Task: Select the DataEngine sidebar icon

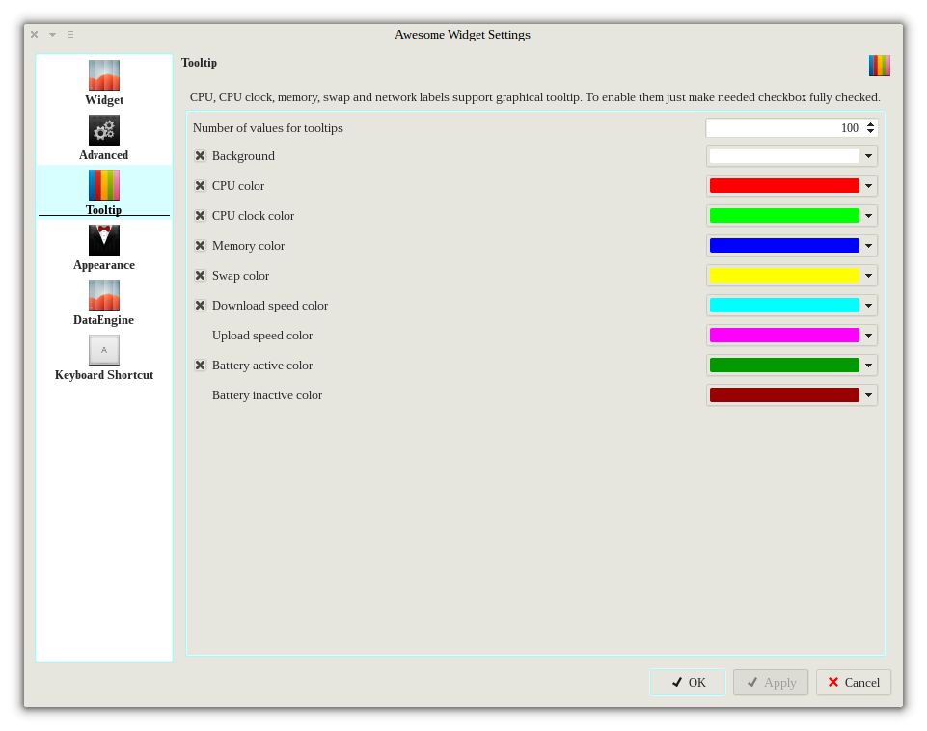Action: point(104,295)
